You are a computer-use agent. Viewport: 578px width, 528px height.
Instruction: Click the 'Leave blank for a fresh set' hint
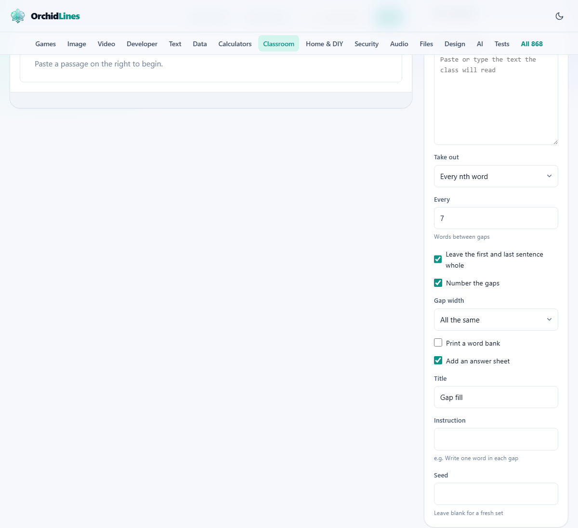[x=468, y=513]
